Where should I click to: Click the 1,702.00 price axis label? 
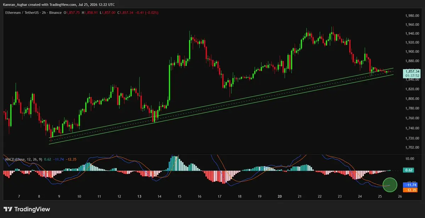[x=412, y=147]
